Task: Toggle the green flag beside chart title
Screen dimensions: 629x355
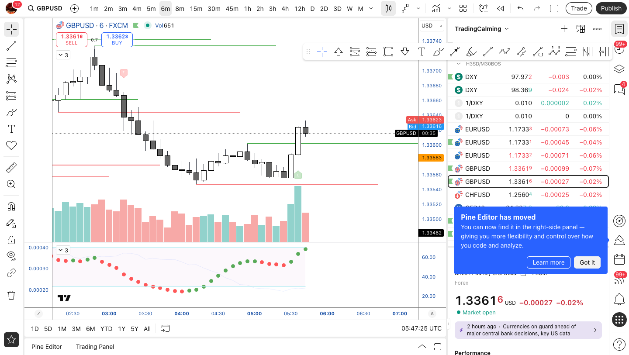Action: coord(136,25)
